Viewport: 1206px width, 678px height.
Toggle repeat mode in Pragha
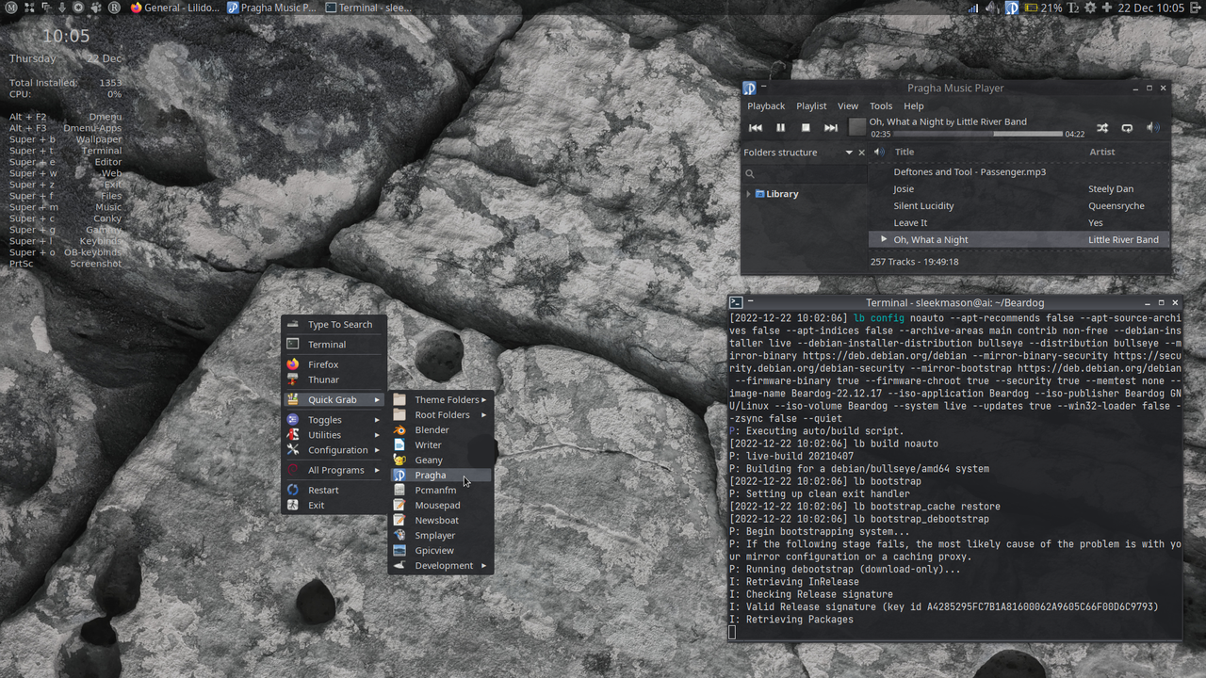[x=1127, y=128]
